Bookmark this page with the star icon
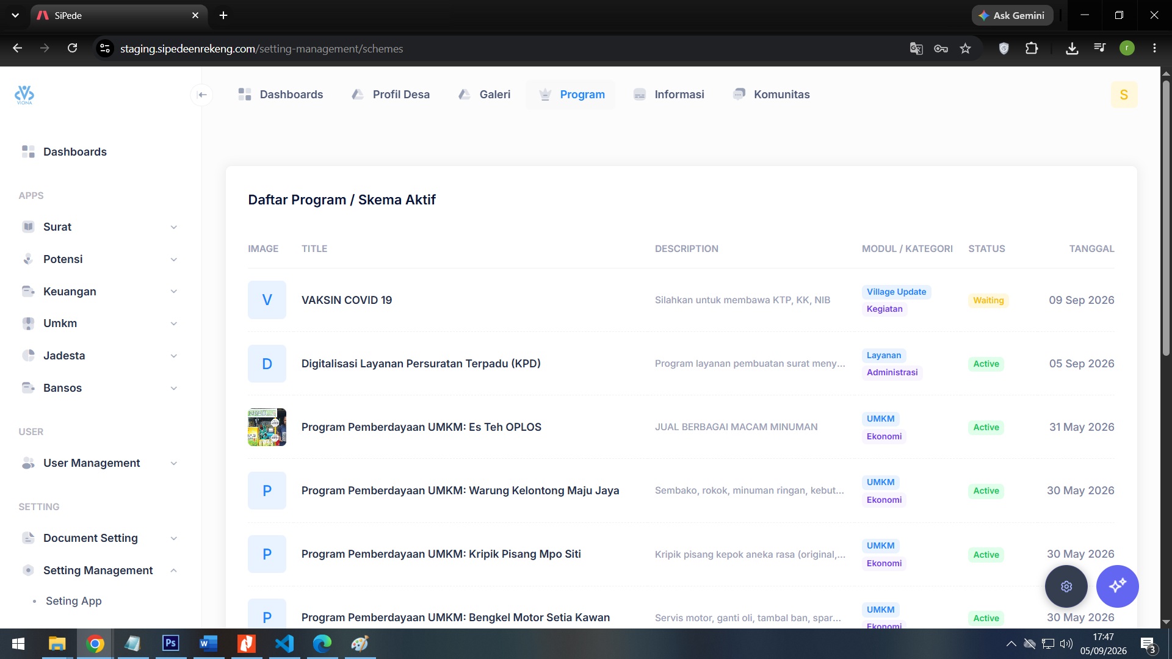 click(x=965, y=48)
